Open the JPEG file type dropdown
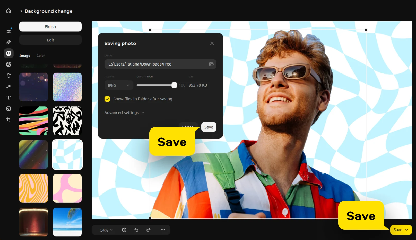The height and width of the screenshot is (240, 416). pyautogui.click(x=119, y=85)
